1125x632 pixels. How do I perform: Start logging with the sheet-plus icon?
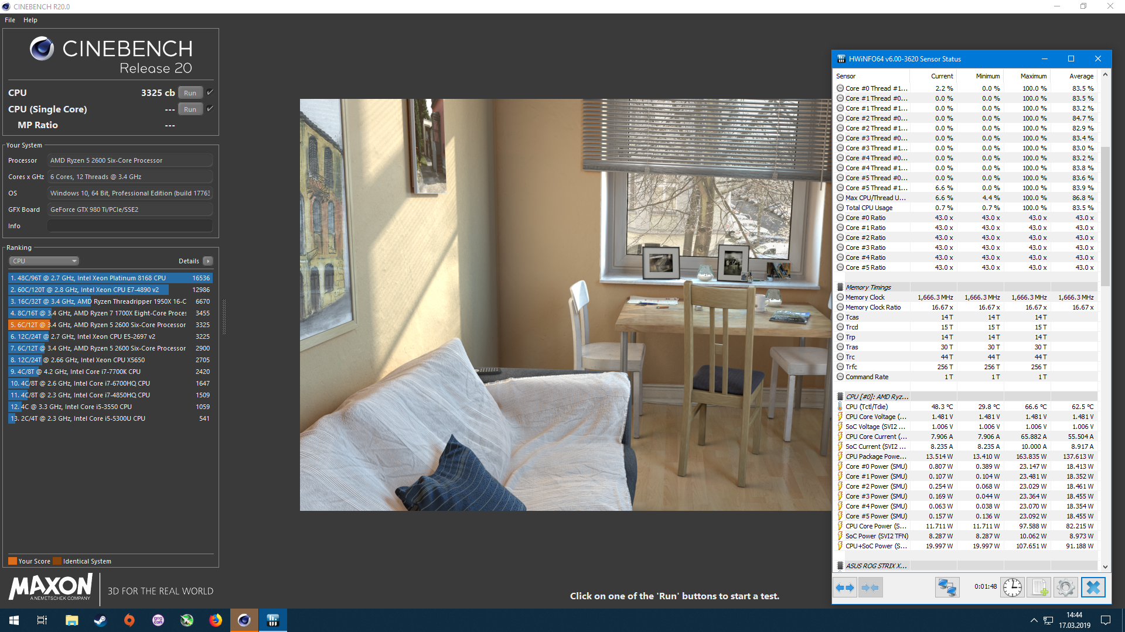coord(1039,588)
